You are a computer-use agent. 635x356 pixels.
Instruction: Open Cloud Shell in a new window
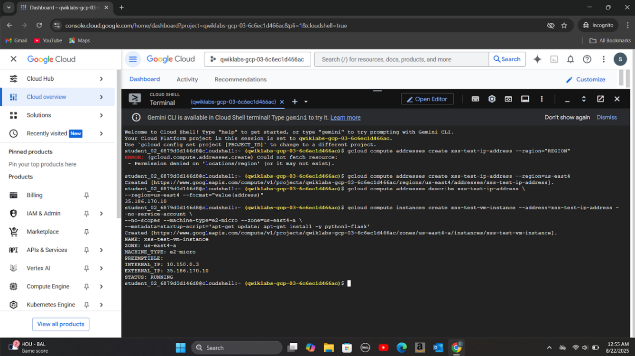[x=600, y=99]
